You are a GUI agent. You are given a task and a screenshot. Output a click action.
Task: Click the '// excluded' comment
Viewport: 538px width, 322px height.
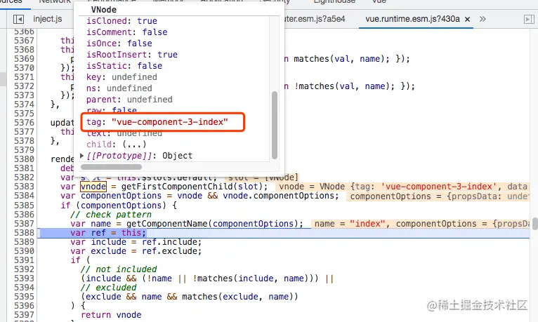click(108, 288)
